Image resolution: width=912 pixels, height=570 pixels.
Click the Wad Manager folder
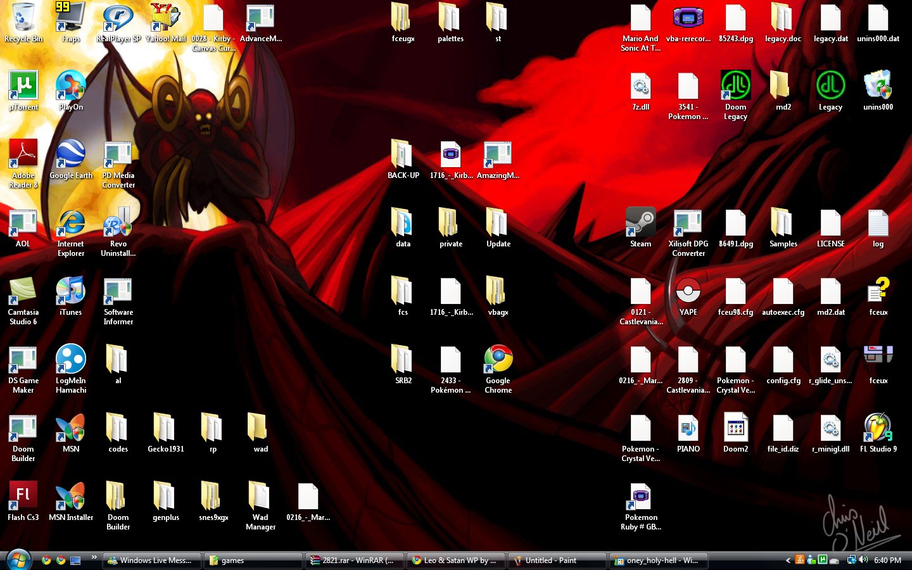click(x=261, y=506)
